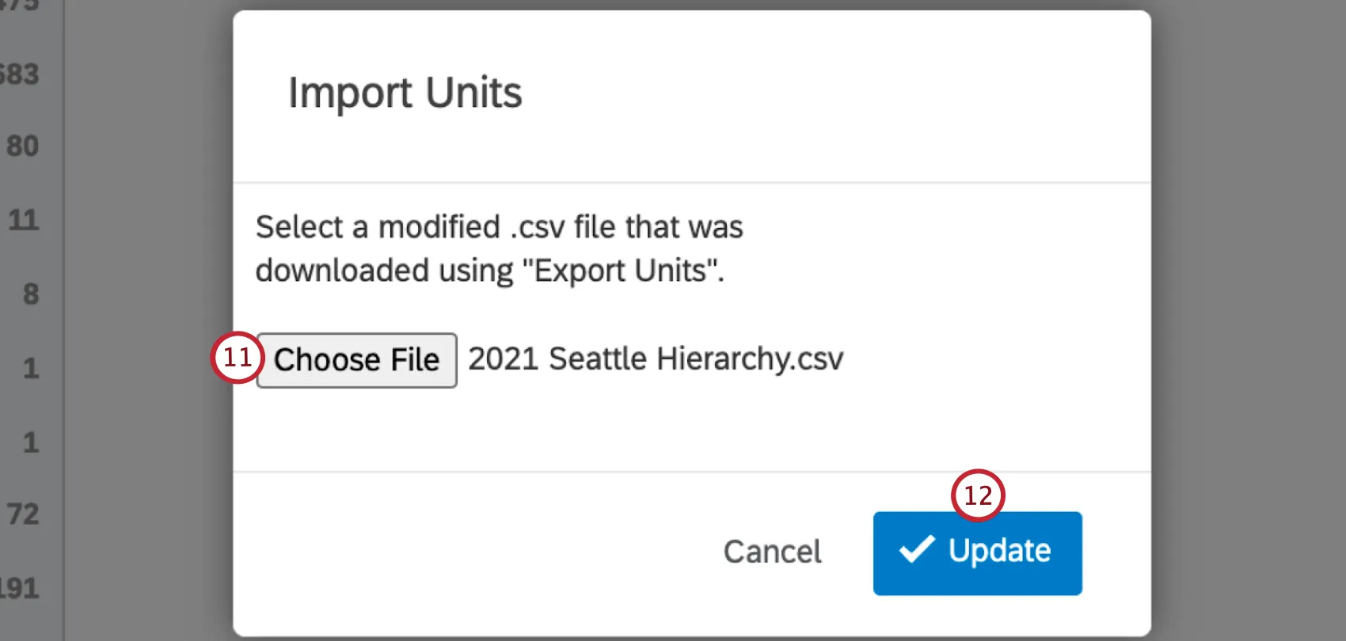Viewport: 1346px width, 641px height.
Task: Select the filename 2021 Seattle Hierarchy.csv
Action: (x=654, y=358)
